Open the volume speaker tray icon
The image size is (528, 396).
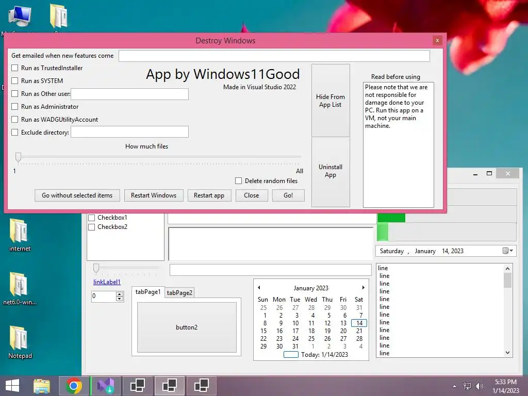(479, 386)
